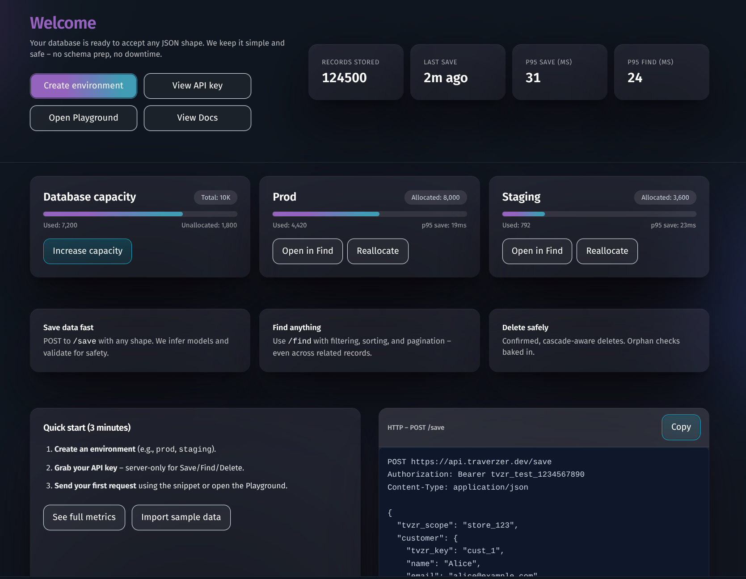Click Increase capacity under Database capacity
Screen dimensions: 746x579
[x=87, y=251]
